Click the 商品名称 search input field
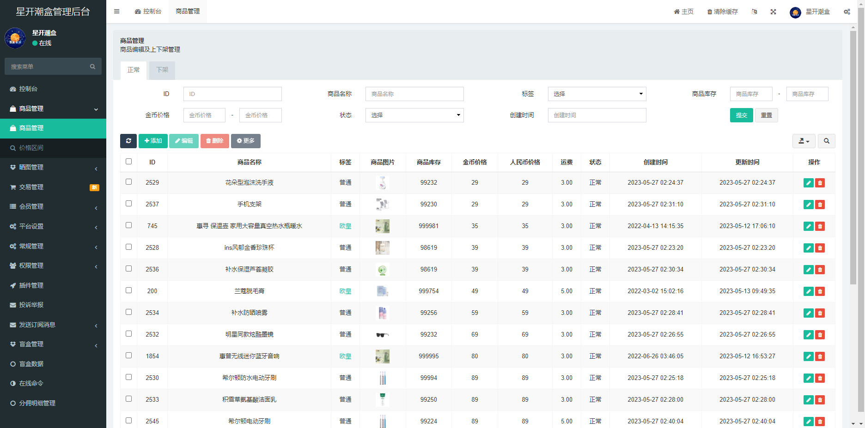This screenshot has width=865, height=428. (414, 94)
